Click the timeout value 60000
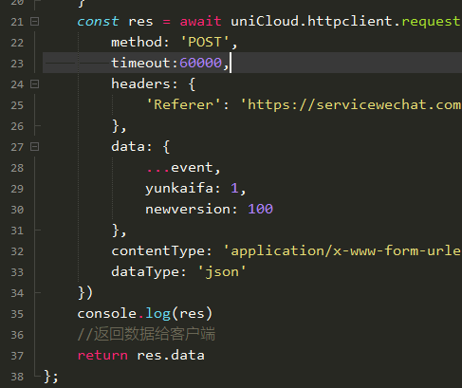Image resolution: width=462 pixels, height=388 pixels. click(x=201, y=63)
